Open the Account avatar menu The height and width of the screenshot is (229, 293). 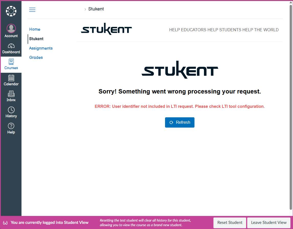click(x=11, y=29)
